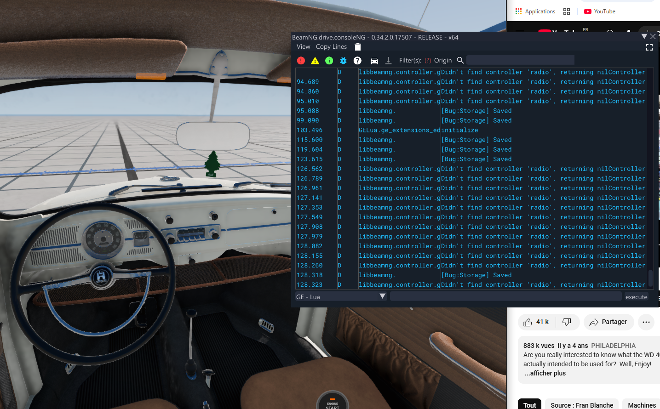Open the View menu in consoleNG
The width and height of the screenshot is (660, 409).
coord(304,46)
